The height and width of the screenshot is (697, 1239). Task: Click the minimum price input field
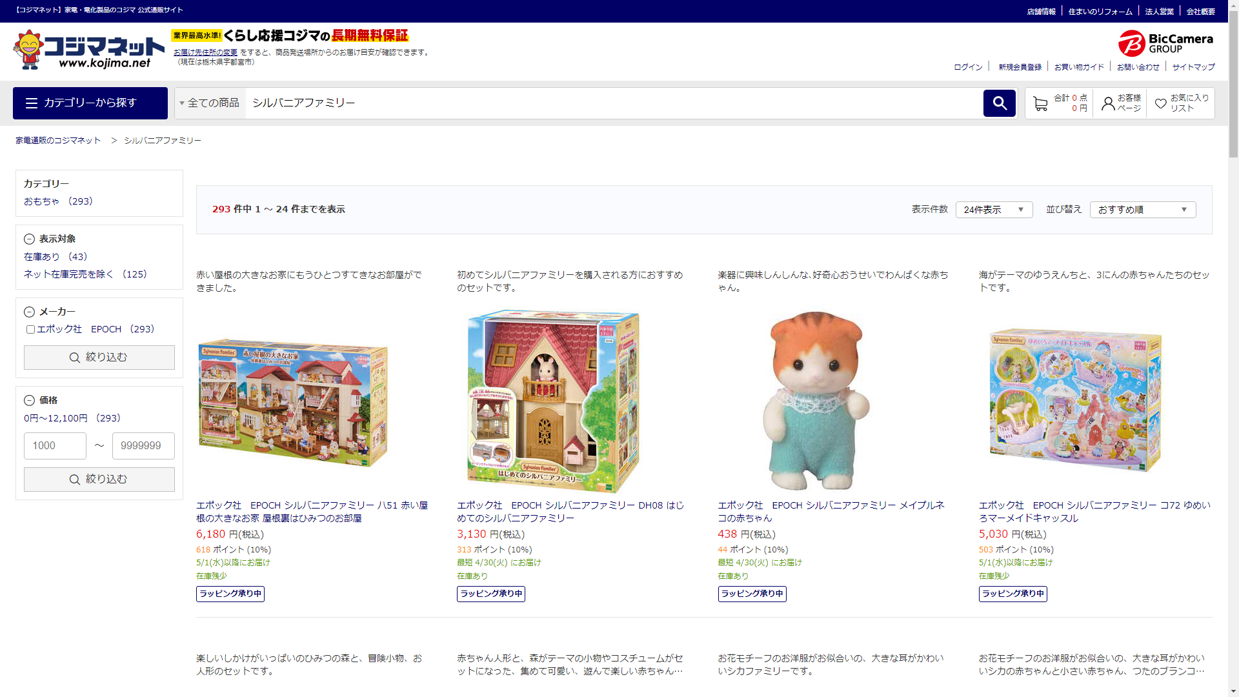point(55,446)
